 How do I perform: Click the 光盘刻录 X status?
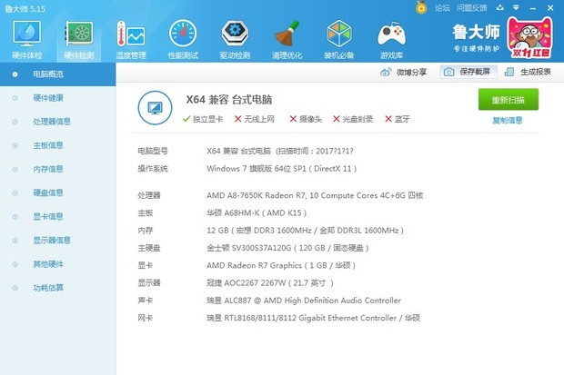coord(353,119)
